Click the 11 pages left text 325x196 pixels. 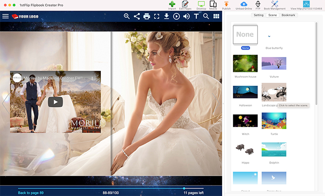(194, 193)
